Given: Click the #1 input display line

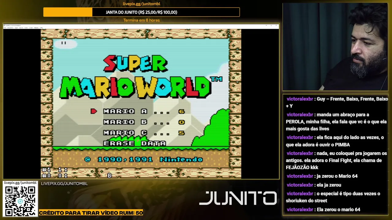Looking at the screenshot, I should click(x=55, y=170).
